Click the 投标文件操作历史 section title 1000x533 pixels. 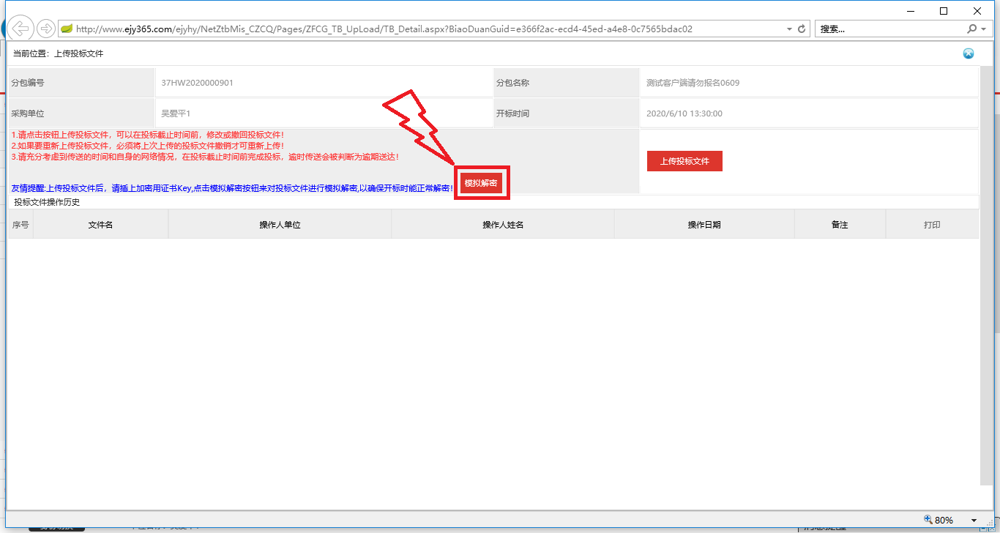[x=47, y=202]
